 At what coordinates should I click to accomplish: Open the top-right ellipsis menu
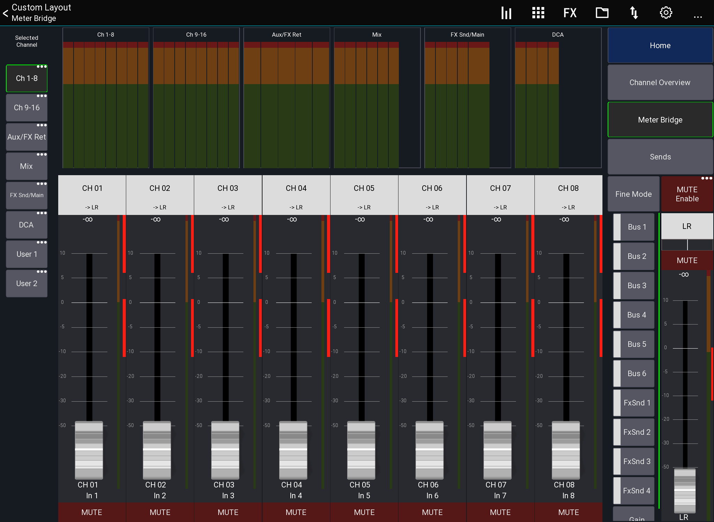coord(698,17)
